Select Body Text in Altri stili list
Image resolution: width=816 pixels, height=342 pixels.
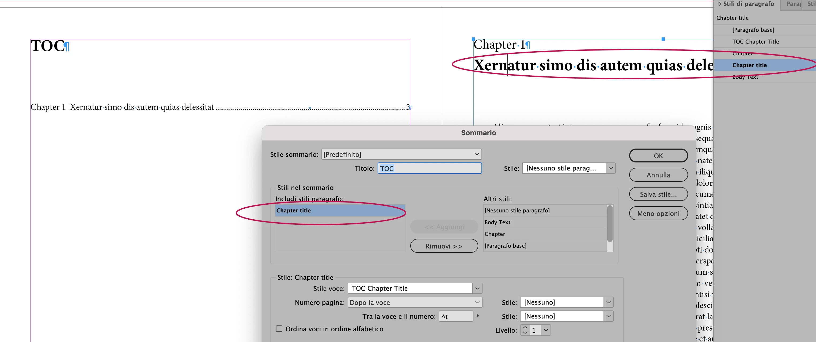click(497, 222)
